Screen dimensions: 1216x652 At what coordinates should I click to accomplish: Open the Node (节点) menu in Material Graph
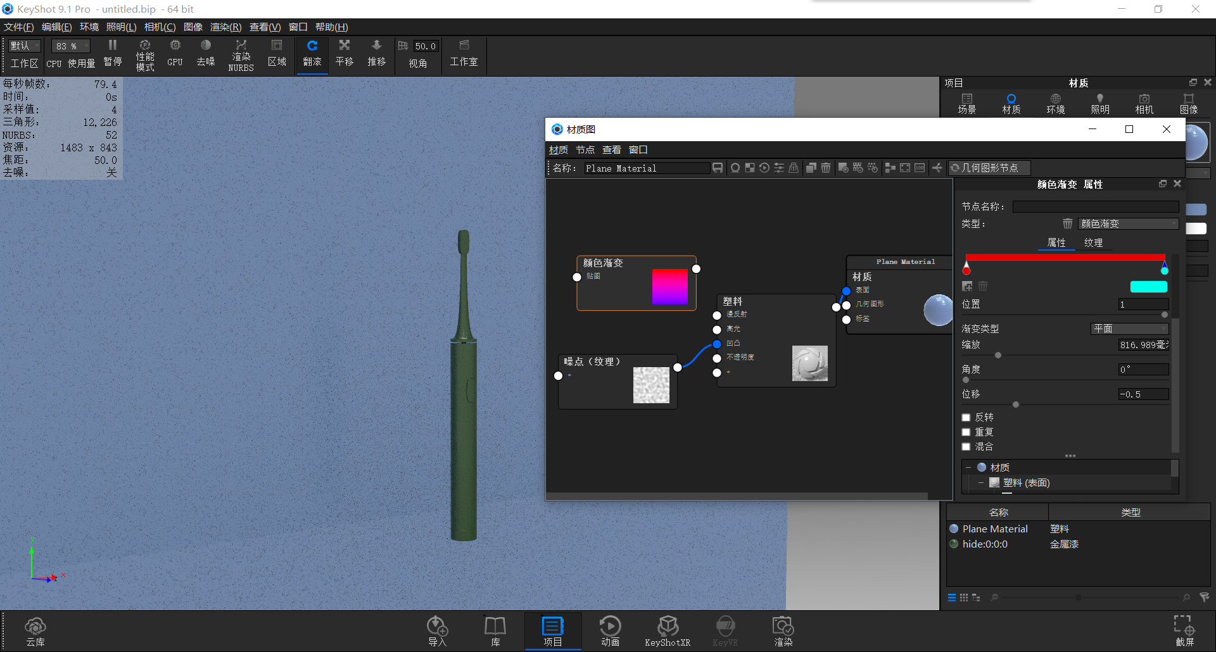585,150
